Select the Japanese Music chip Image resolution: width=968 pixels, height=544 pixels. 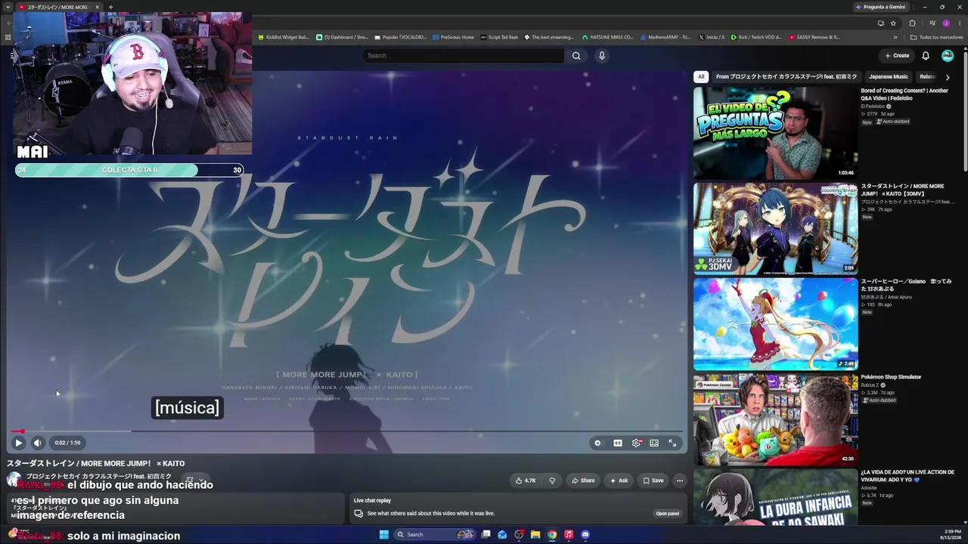pyautogui.click(x=889, y=76)
